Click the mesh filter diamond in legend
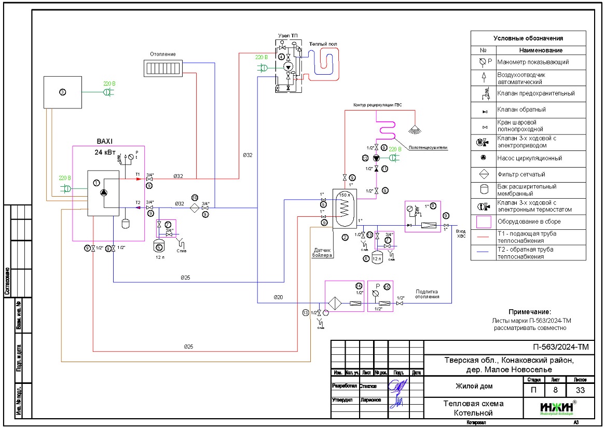This screenshot has width=605, height=428. point(484,174)
